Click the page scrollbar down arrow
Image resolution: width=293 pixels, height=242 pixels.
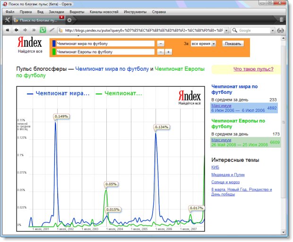[283, 232]
